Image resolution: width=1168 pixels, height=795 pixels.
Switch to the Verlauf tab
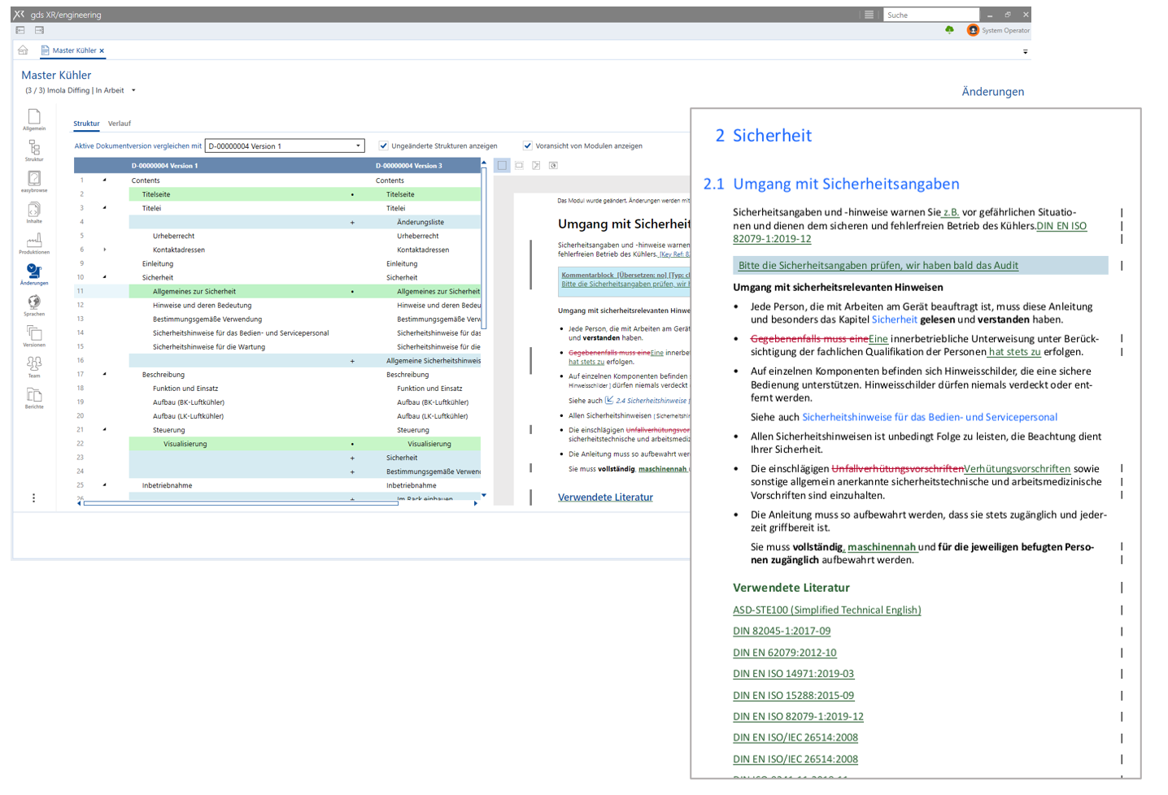[120, 124]
